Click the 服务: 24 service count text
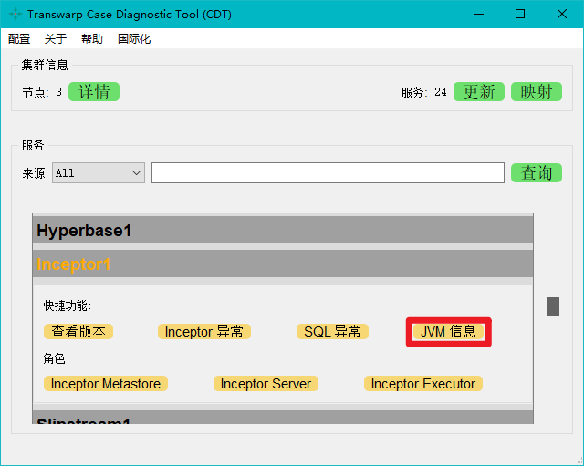This screenshot has width=584, height=466. click(x=423, y=92)
